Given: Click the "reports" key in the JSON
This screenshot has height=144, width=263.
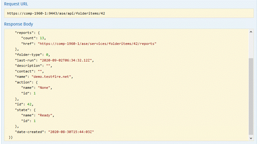Looking at the screenshot, I should coord(24,33).
